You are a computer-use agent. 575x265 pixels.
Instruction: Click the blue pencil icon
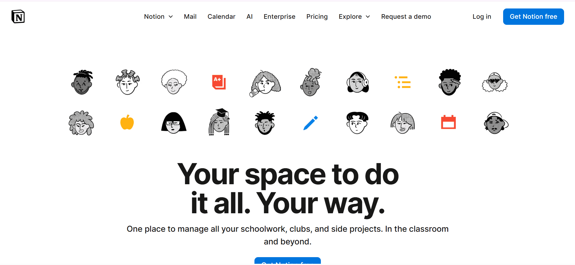(311, 123)
